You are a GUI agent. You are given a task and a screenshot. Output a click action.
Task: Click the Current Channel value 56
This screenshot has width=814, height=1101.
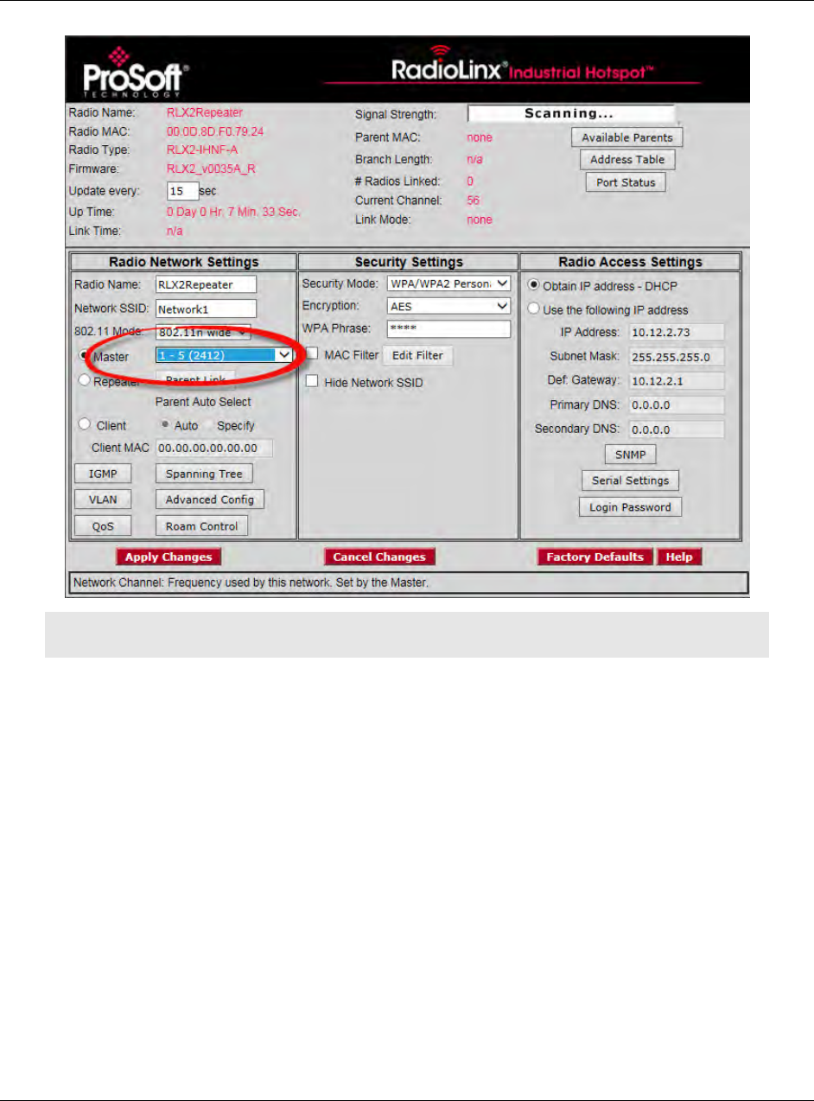click(473, 200)
